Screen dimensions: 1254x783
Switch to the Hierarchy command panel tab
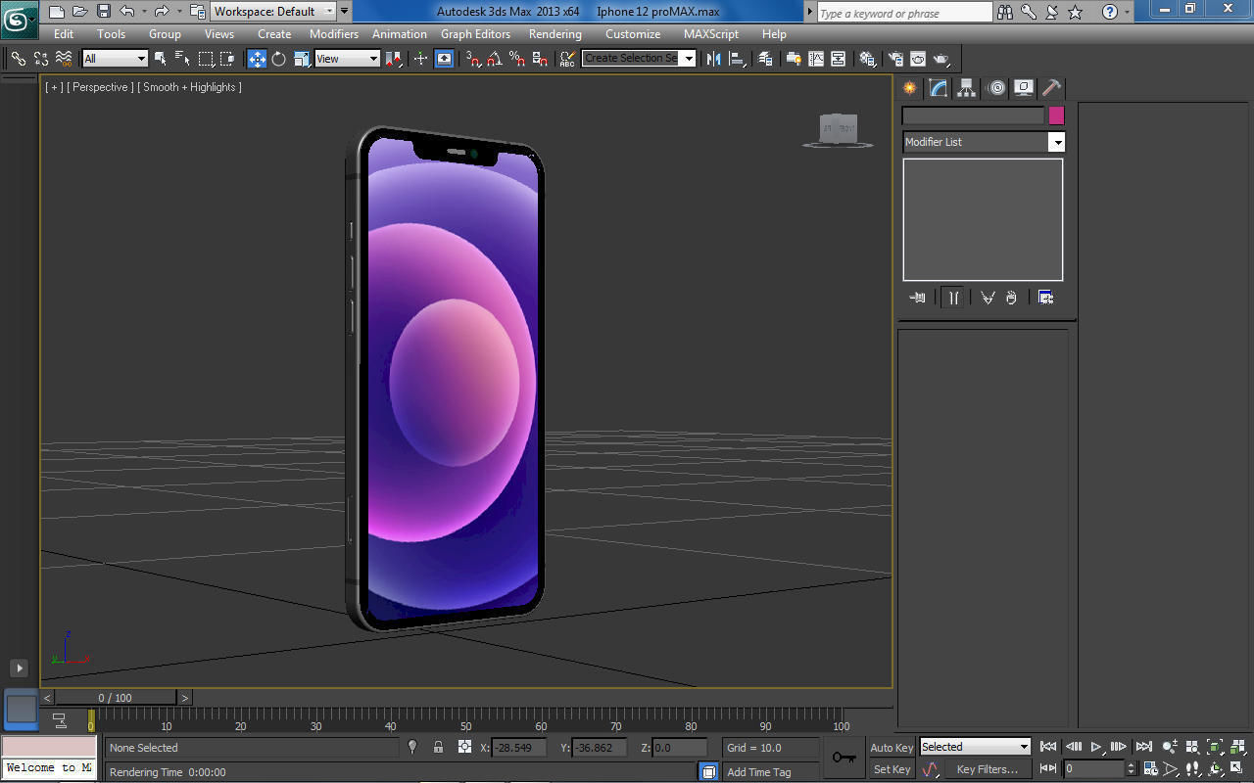point(967,88)
